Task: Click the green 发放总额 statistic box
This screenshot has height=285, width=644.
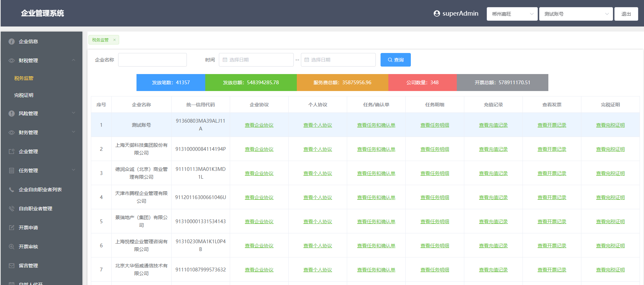Action: (251, 83)
